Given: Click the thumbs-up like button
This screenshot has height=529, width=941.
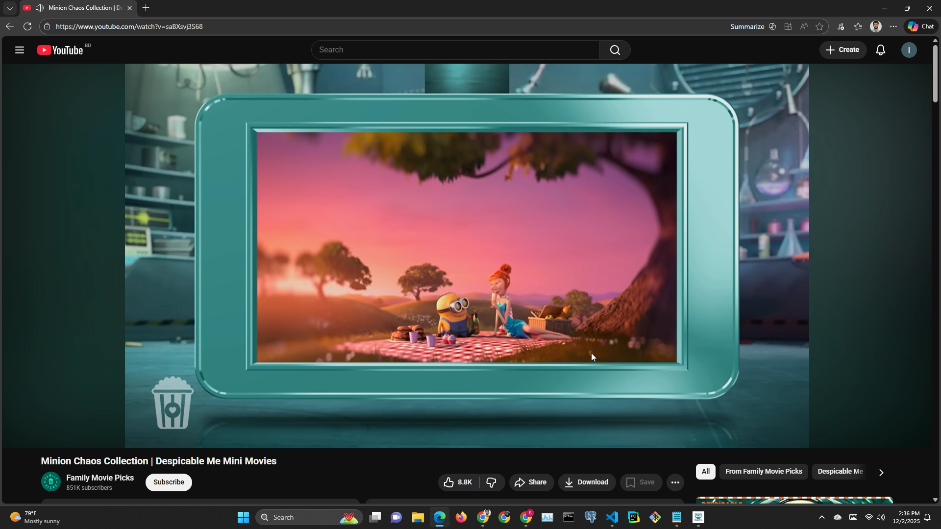Looking at the screenshot, I should point(458,482).
